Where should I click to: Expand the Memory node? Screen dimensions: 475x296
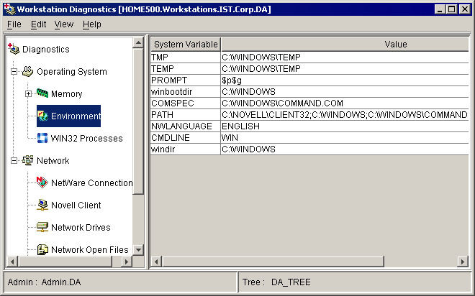point(28,93)
